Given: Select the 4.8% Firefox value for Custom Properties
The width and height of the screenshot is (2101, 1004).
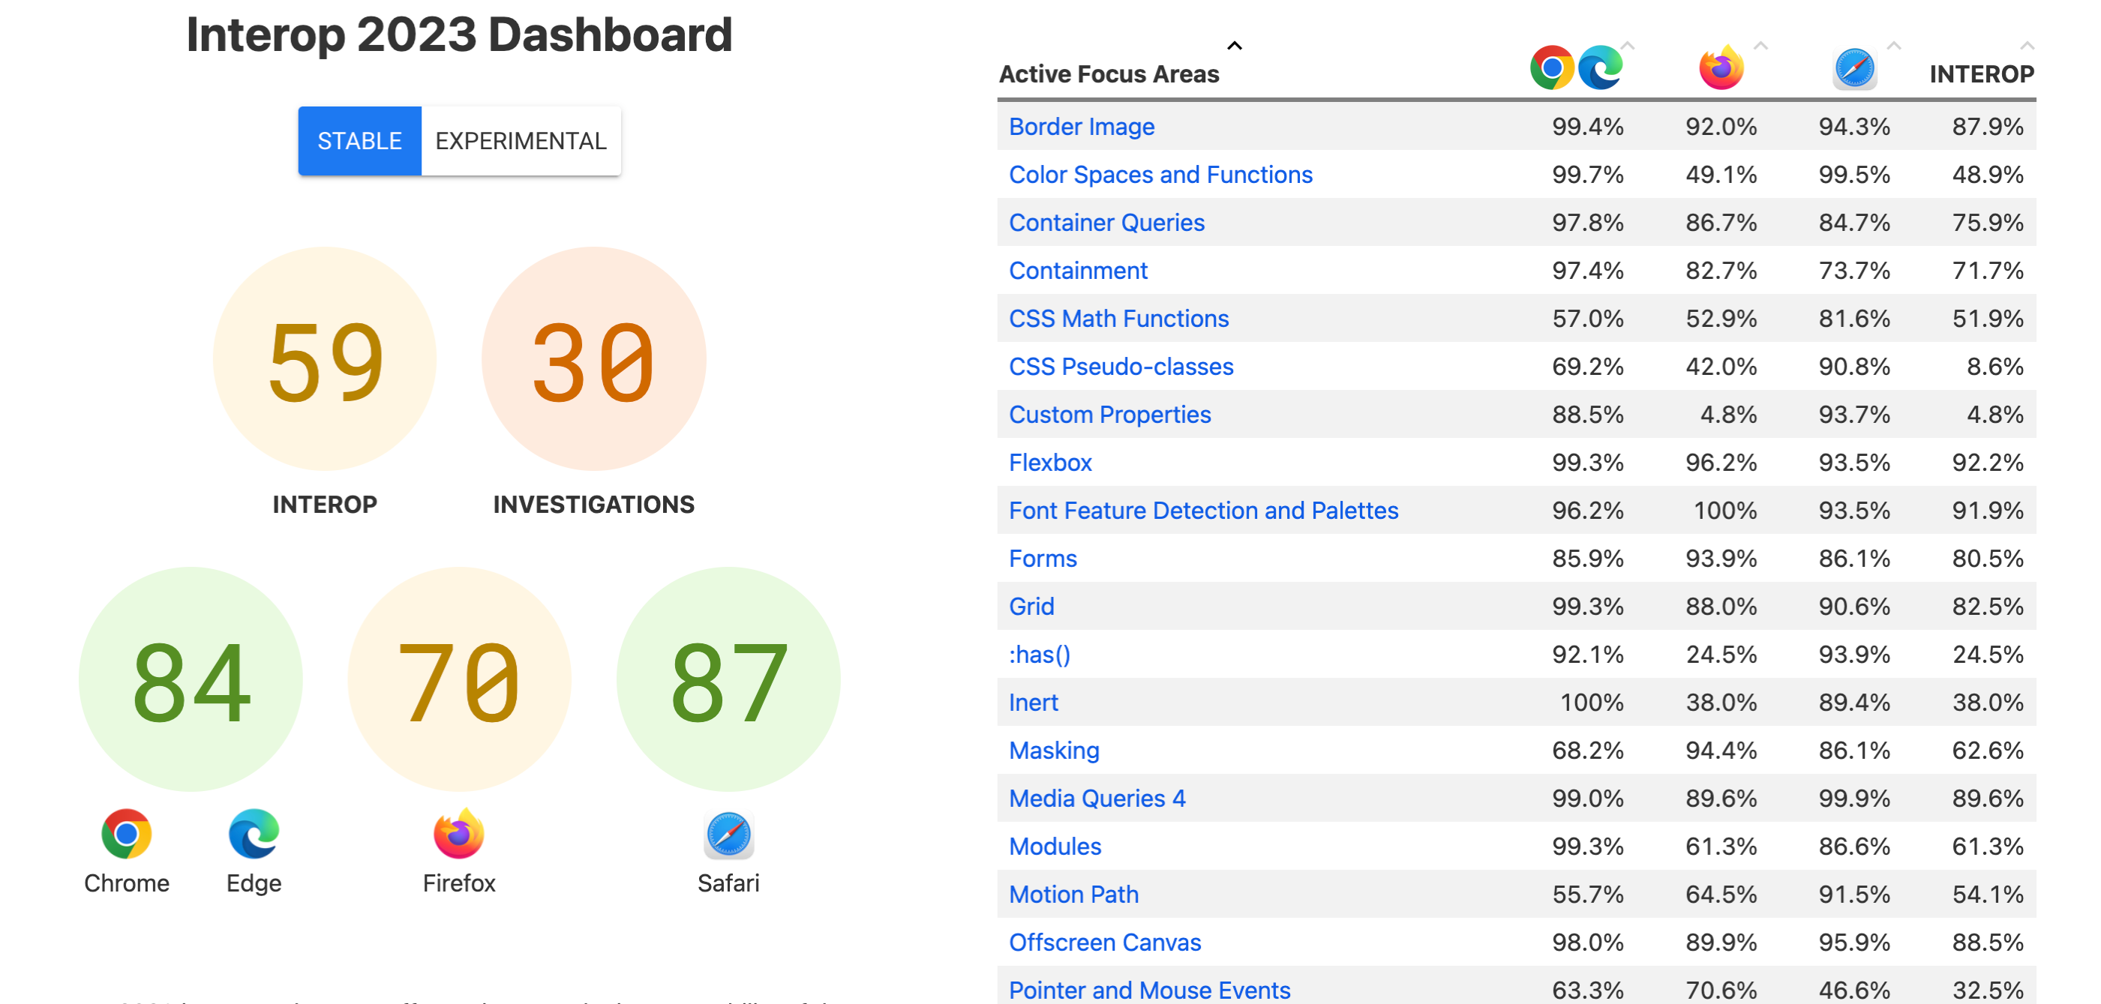Looking at the screenshot, I should pos(1728,415).
